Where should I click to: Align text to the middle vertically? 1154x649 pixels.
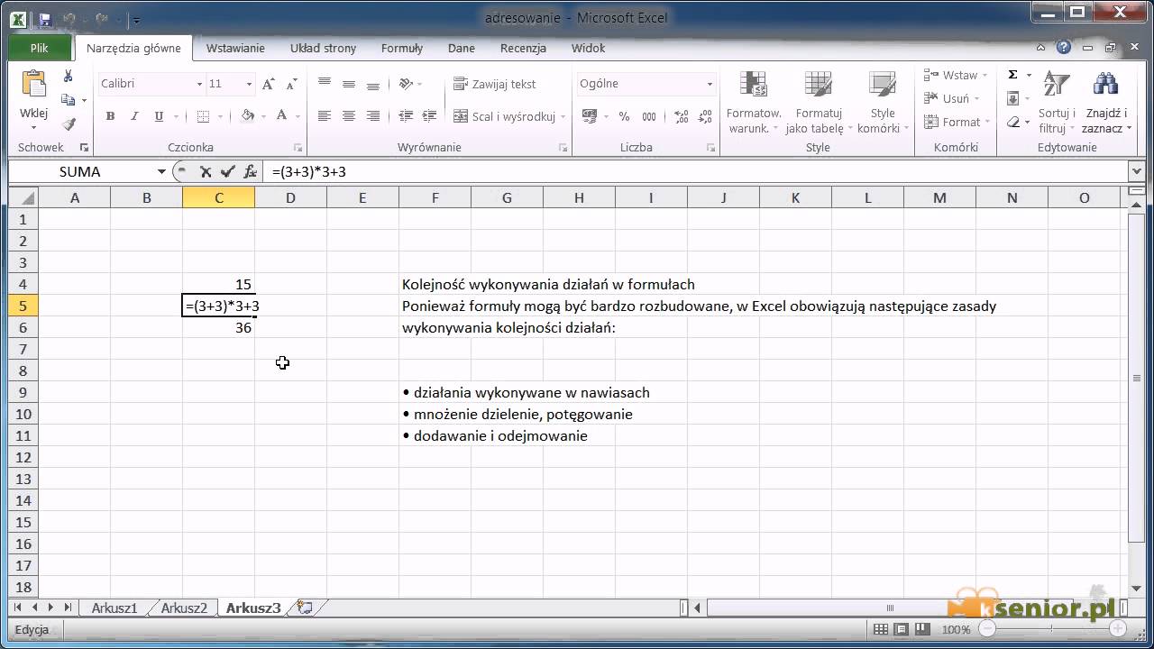coord(349,84)
